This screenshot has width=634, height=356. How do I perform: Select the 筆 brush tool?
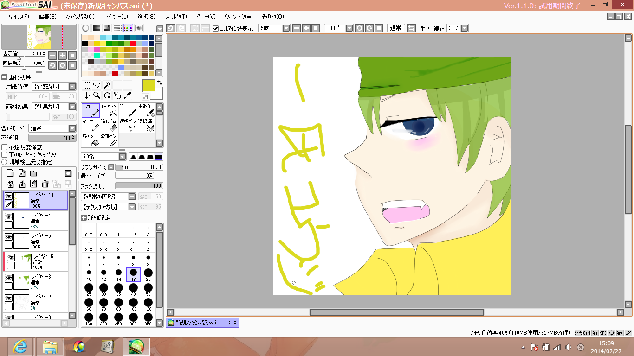pyautogui.click(x=128, y=110)
